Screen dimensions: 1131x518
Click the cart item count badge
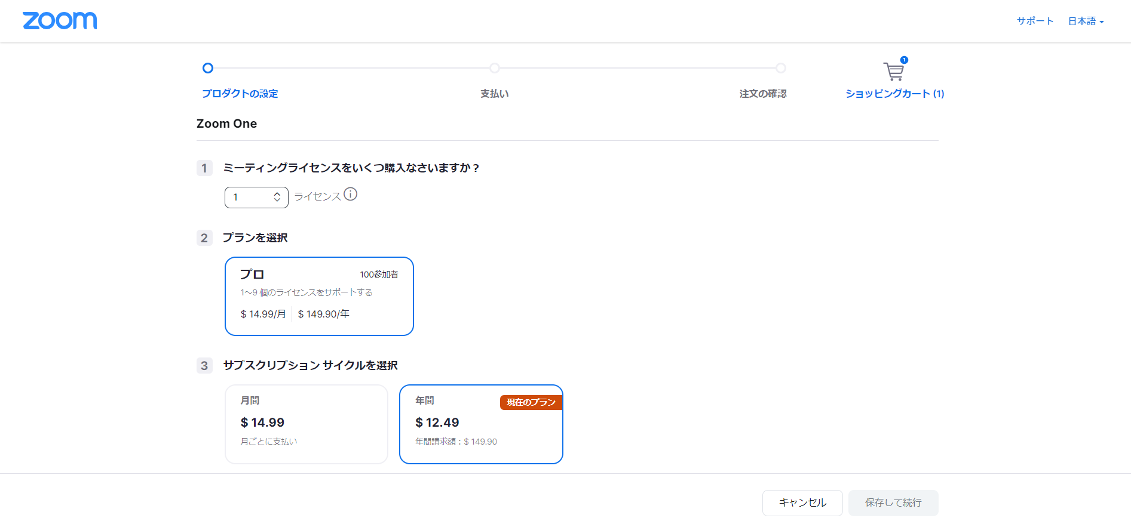(904, 60)
